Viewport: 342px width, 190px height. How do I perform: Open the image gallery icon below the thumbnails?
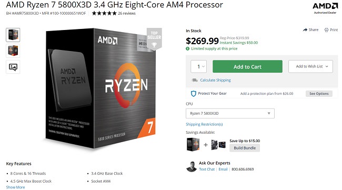(13, 67)
